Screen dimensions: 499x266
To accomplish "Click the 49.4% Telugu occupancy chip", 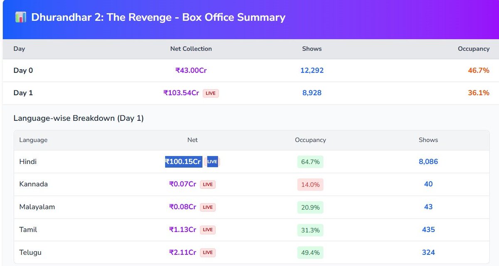I will pyautogui.click(x=310, y=252).
